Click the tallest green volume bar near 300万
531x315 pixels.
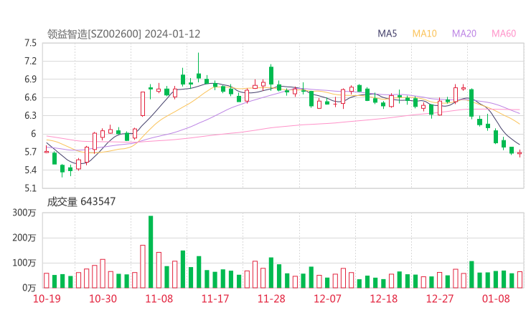click(151, 252)
